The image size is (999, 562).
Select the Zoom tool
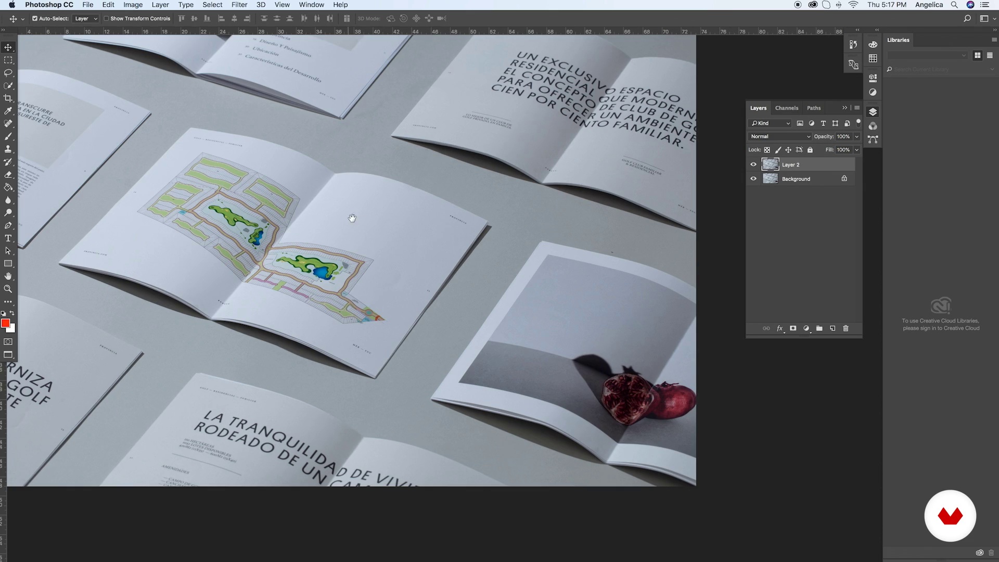pos(8,289)
